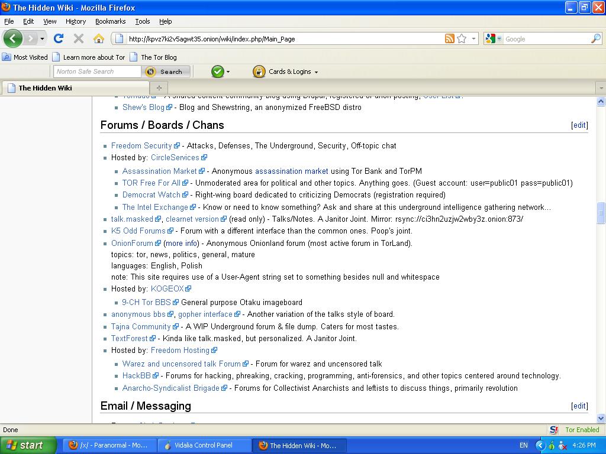Click the EN language indicator

pos(523,445)
